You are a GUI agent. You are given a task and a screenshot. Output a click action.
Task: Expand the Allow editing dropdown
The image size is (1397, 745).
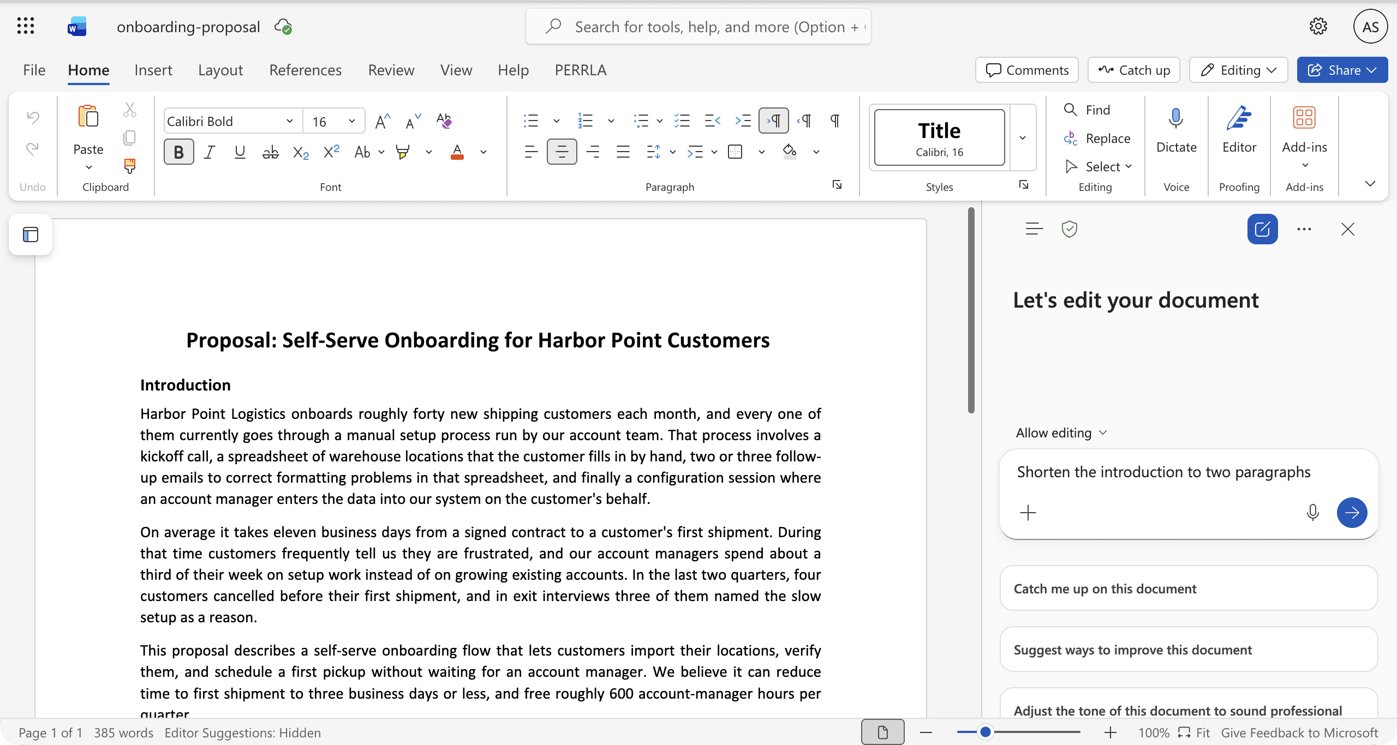(1061, 432)
